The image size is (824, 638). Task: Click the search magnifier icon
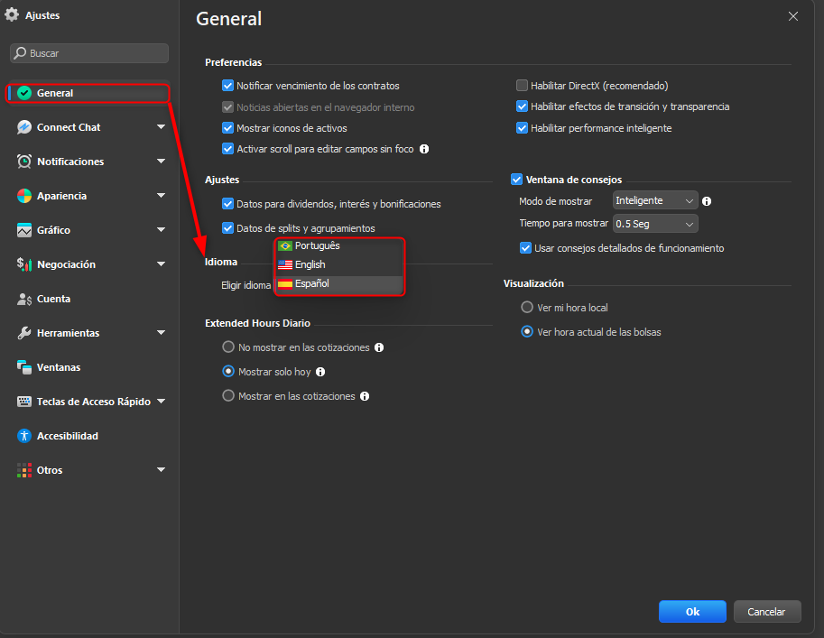tap(20, 53)
